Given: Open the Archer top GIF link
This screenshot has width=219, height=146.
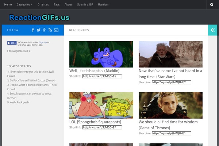Looking at the screenshot, I should pyautogui.click(x=29, y=96).
